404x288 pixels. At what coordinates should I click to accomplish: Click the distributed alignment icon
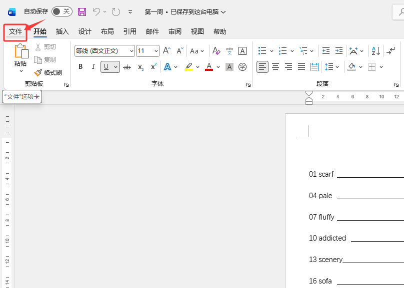[x=314, y=67]
